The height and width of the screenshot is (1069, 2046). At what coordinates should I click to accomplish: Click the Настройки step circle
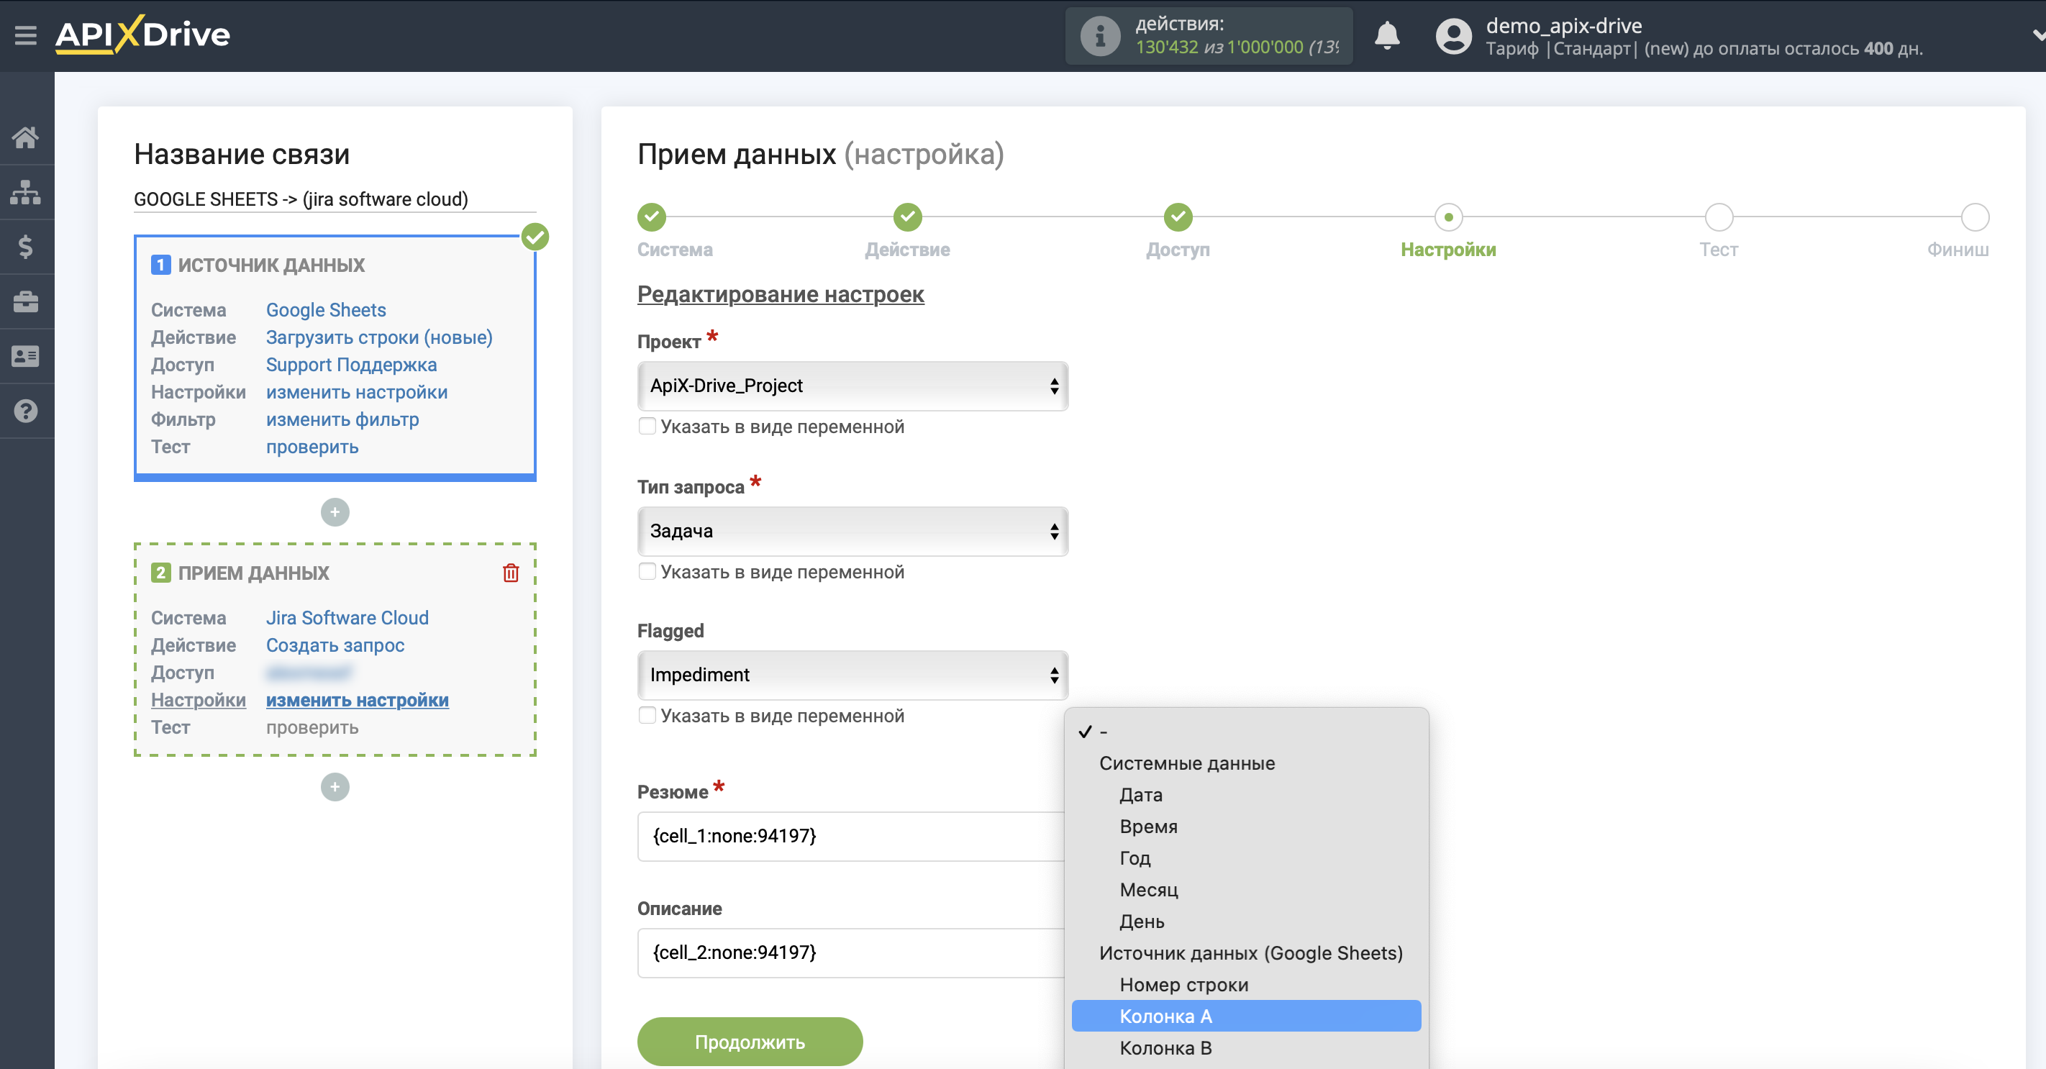(1448, 217)
